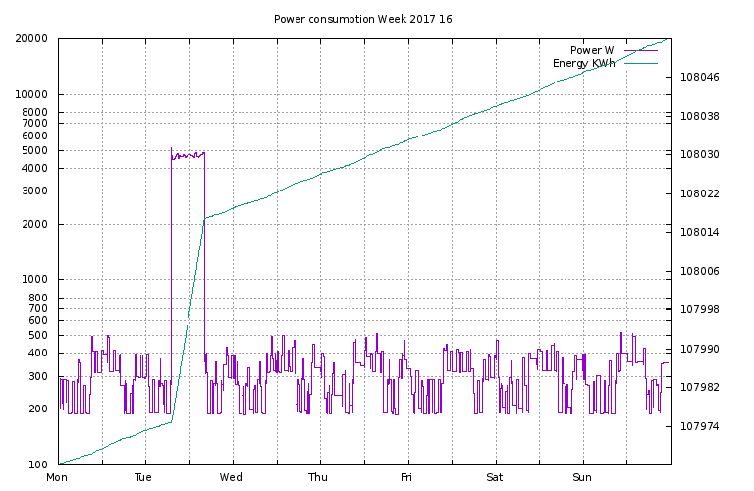
Task: Click the '5000' left axis label
Action: pyautogui.click(x=34, y=150)
